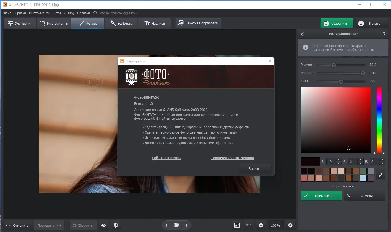Click the 100% zoom level field
The width and height of the screenshot is (391, 232).
pyautogui.click(x=275, y=225)
